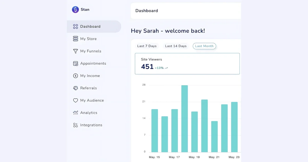
Task: Click the May. 23 chart bar
Action: point(234,127)
